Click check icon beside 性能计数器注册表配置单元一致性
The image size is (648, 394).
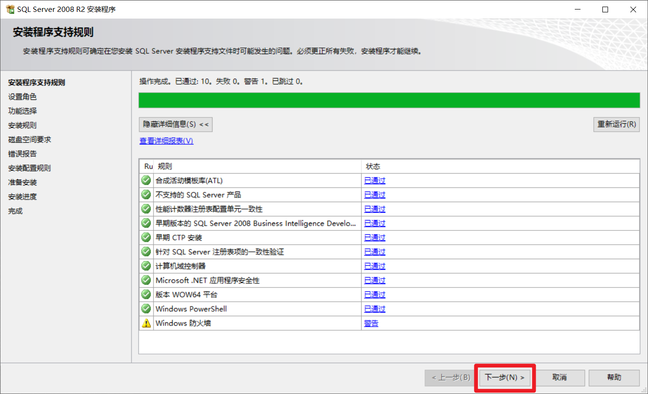(146, 209)
